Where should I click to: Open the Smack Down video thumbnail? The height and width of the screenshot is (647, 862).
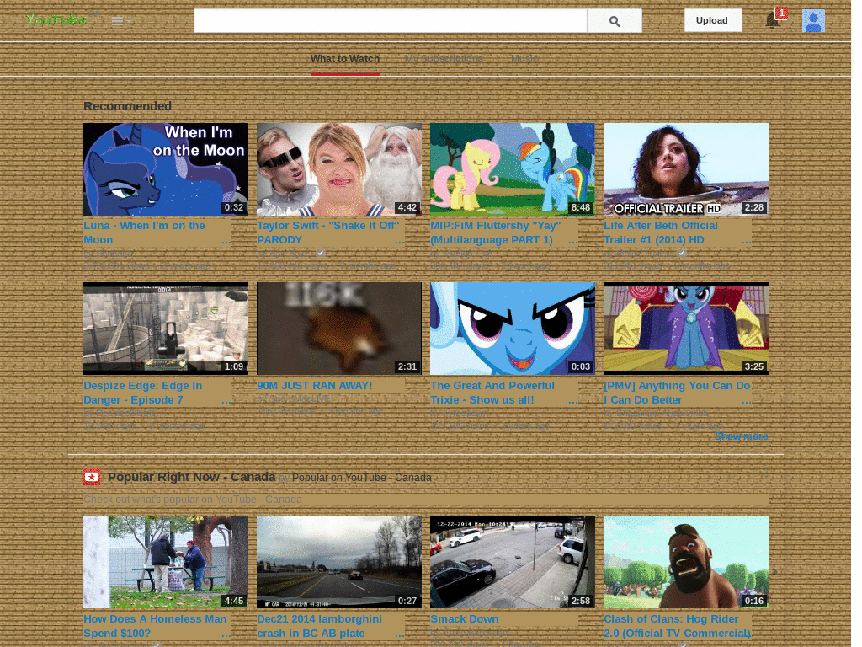pos(513,562)
